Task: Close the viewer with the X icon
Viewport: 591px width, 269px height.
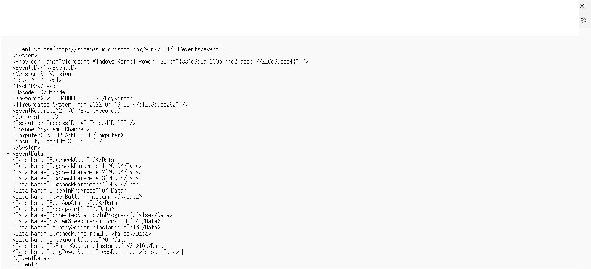Action: tap(582, 6)
